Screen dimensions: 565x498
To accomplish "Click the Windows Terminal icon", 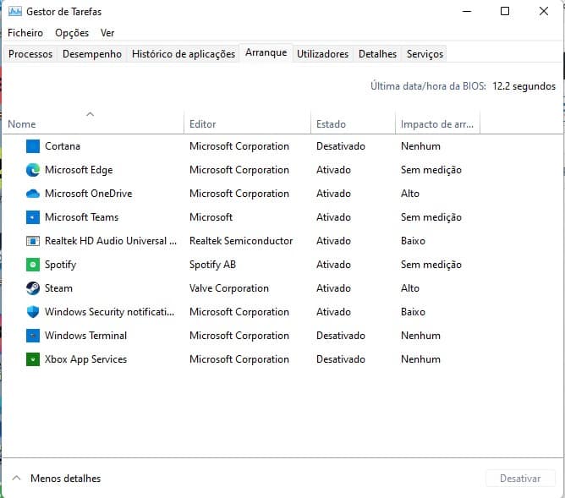I will click(33, 336).
